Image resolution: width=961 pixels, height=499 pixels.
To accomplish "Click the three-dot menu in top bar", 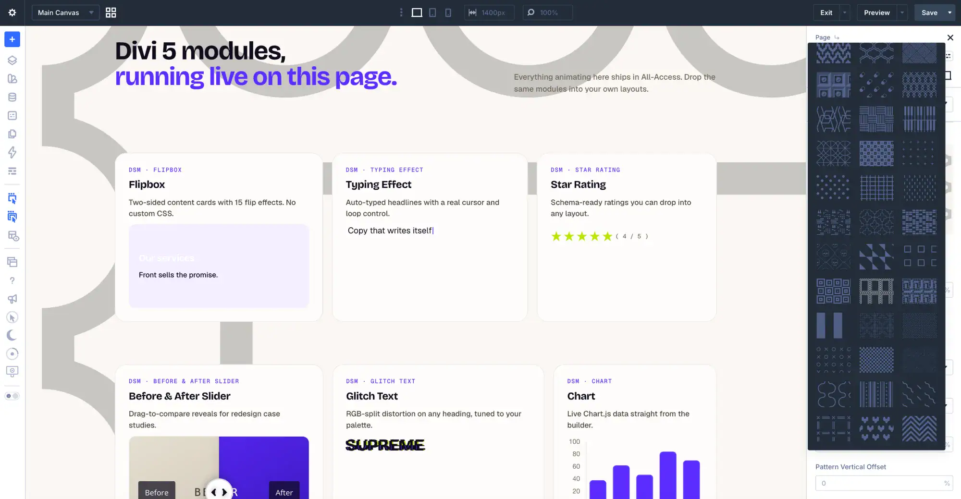I will [x=401, y=12].
